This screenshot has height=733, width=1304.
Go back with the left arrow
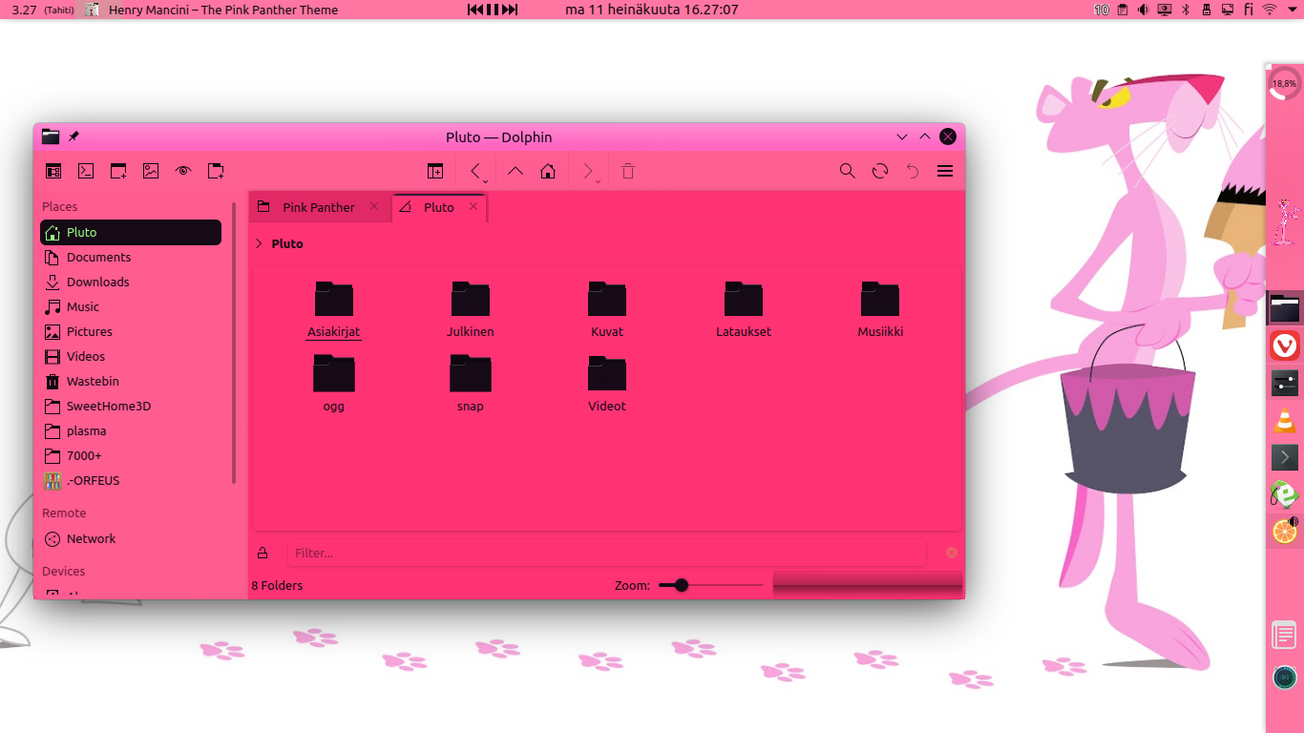(x=475, y=172)
